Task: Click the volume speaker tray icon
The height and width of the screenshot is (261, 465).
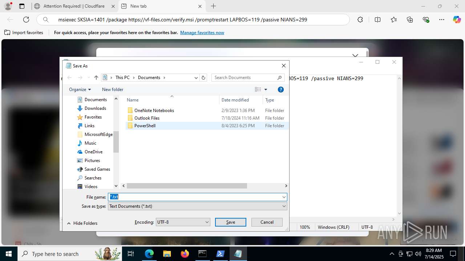Action: [418, 254]
